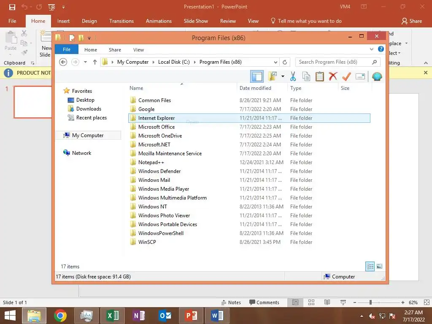
Task: Click the zoom in plus button
Action: 403,302
